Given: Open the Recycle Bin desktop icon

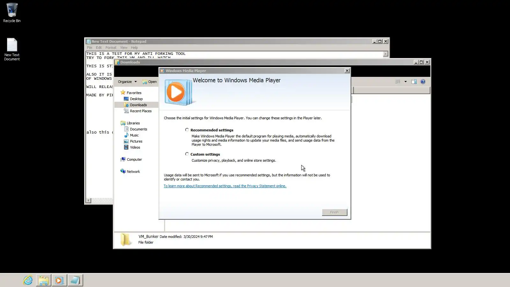Looking at the screenshot, I should [12, 13].
